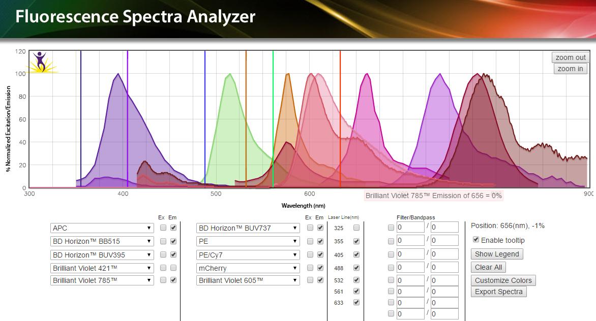
Task: Open the APC fluorochrome dropdown
Action: [102, 228]
